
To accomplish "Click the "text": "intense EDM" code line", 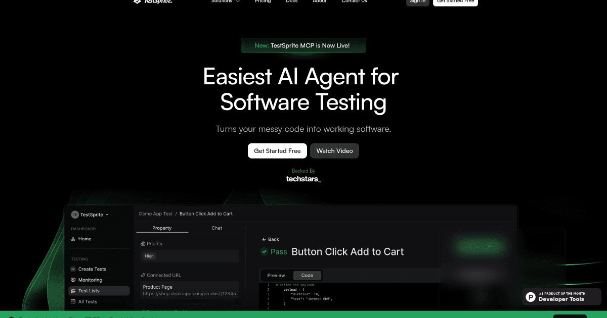I will click(311, 299).
